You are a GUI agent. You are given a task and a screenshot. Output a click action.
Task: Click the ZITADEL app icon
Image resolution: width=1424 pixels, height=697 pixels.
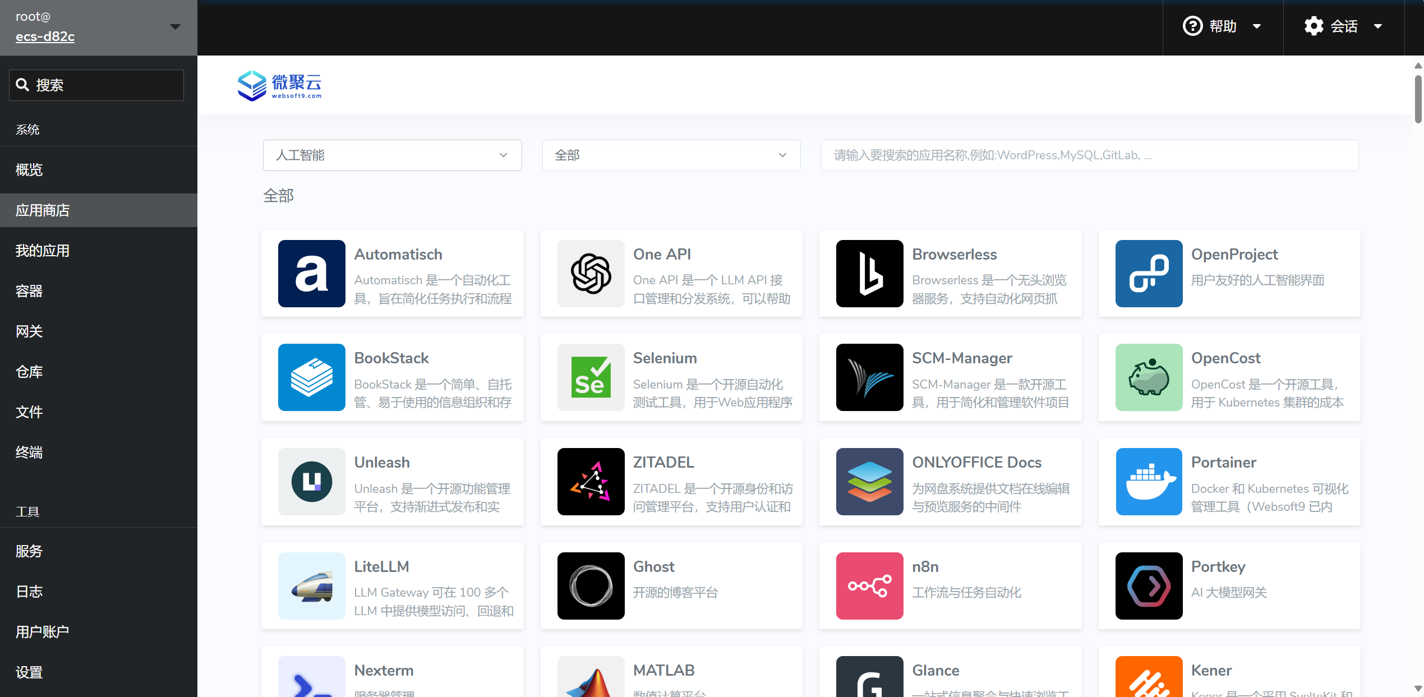coord(590,482)
